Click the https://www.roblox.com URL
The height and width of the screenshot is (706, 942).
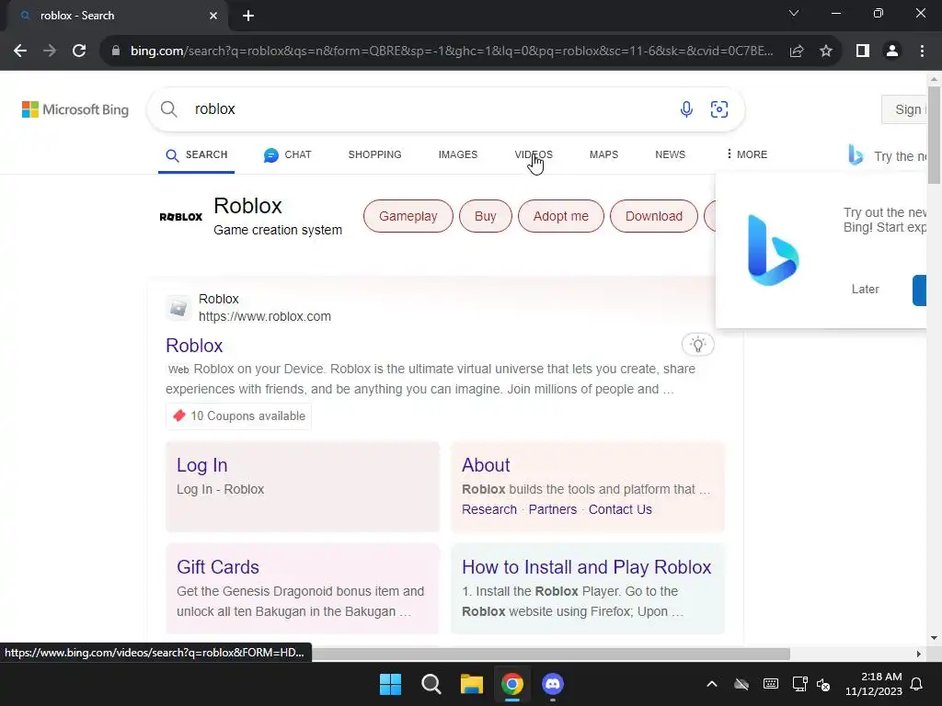point(265,316)
